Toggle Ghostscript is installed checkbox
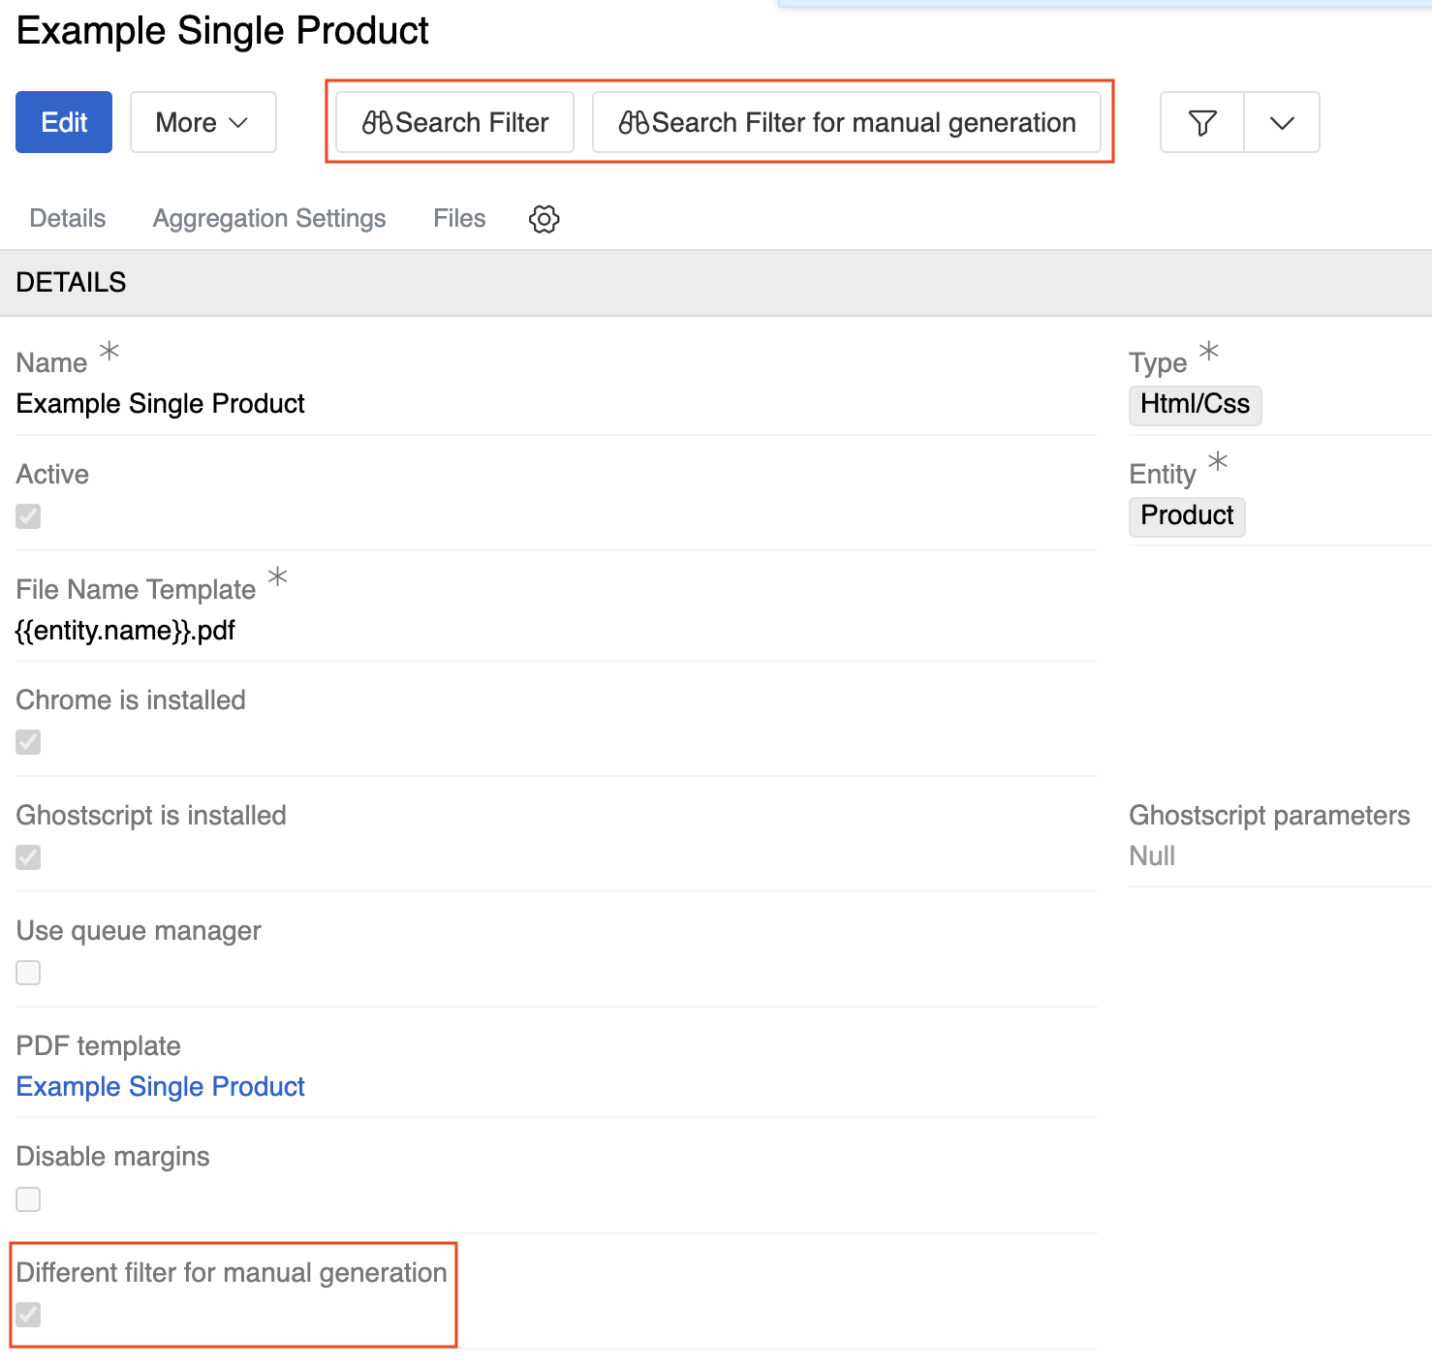 click(29, 857)
